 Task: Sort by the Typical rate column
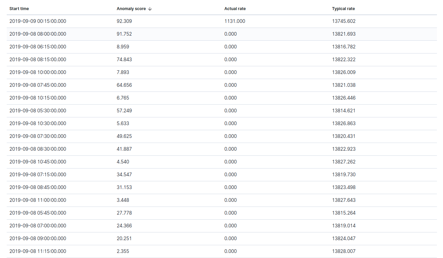tap(343, 8)
